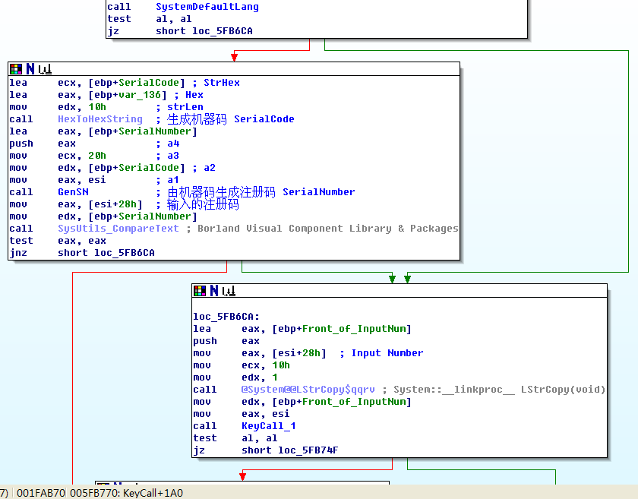Viewport: 638px width, 499px height.
Task: Click the 由机器码生成注册码 SerialNumber comment
Action: pos(261,192)
